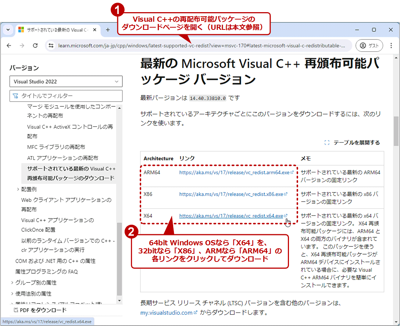Click inside the タイトルでフィルター filter field
Screen dimensions: 400x326
66,96
